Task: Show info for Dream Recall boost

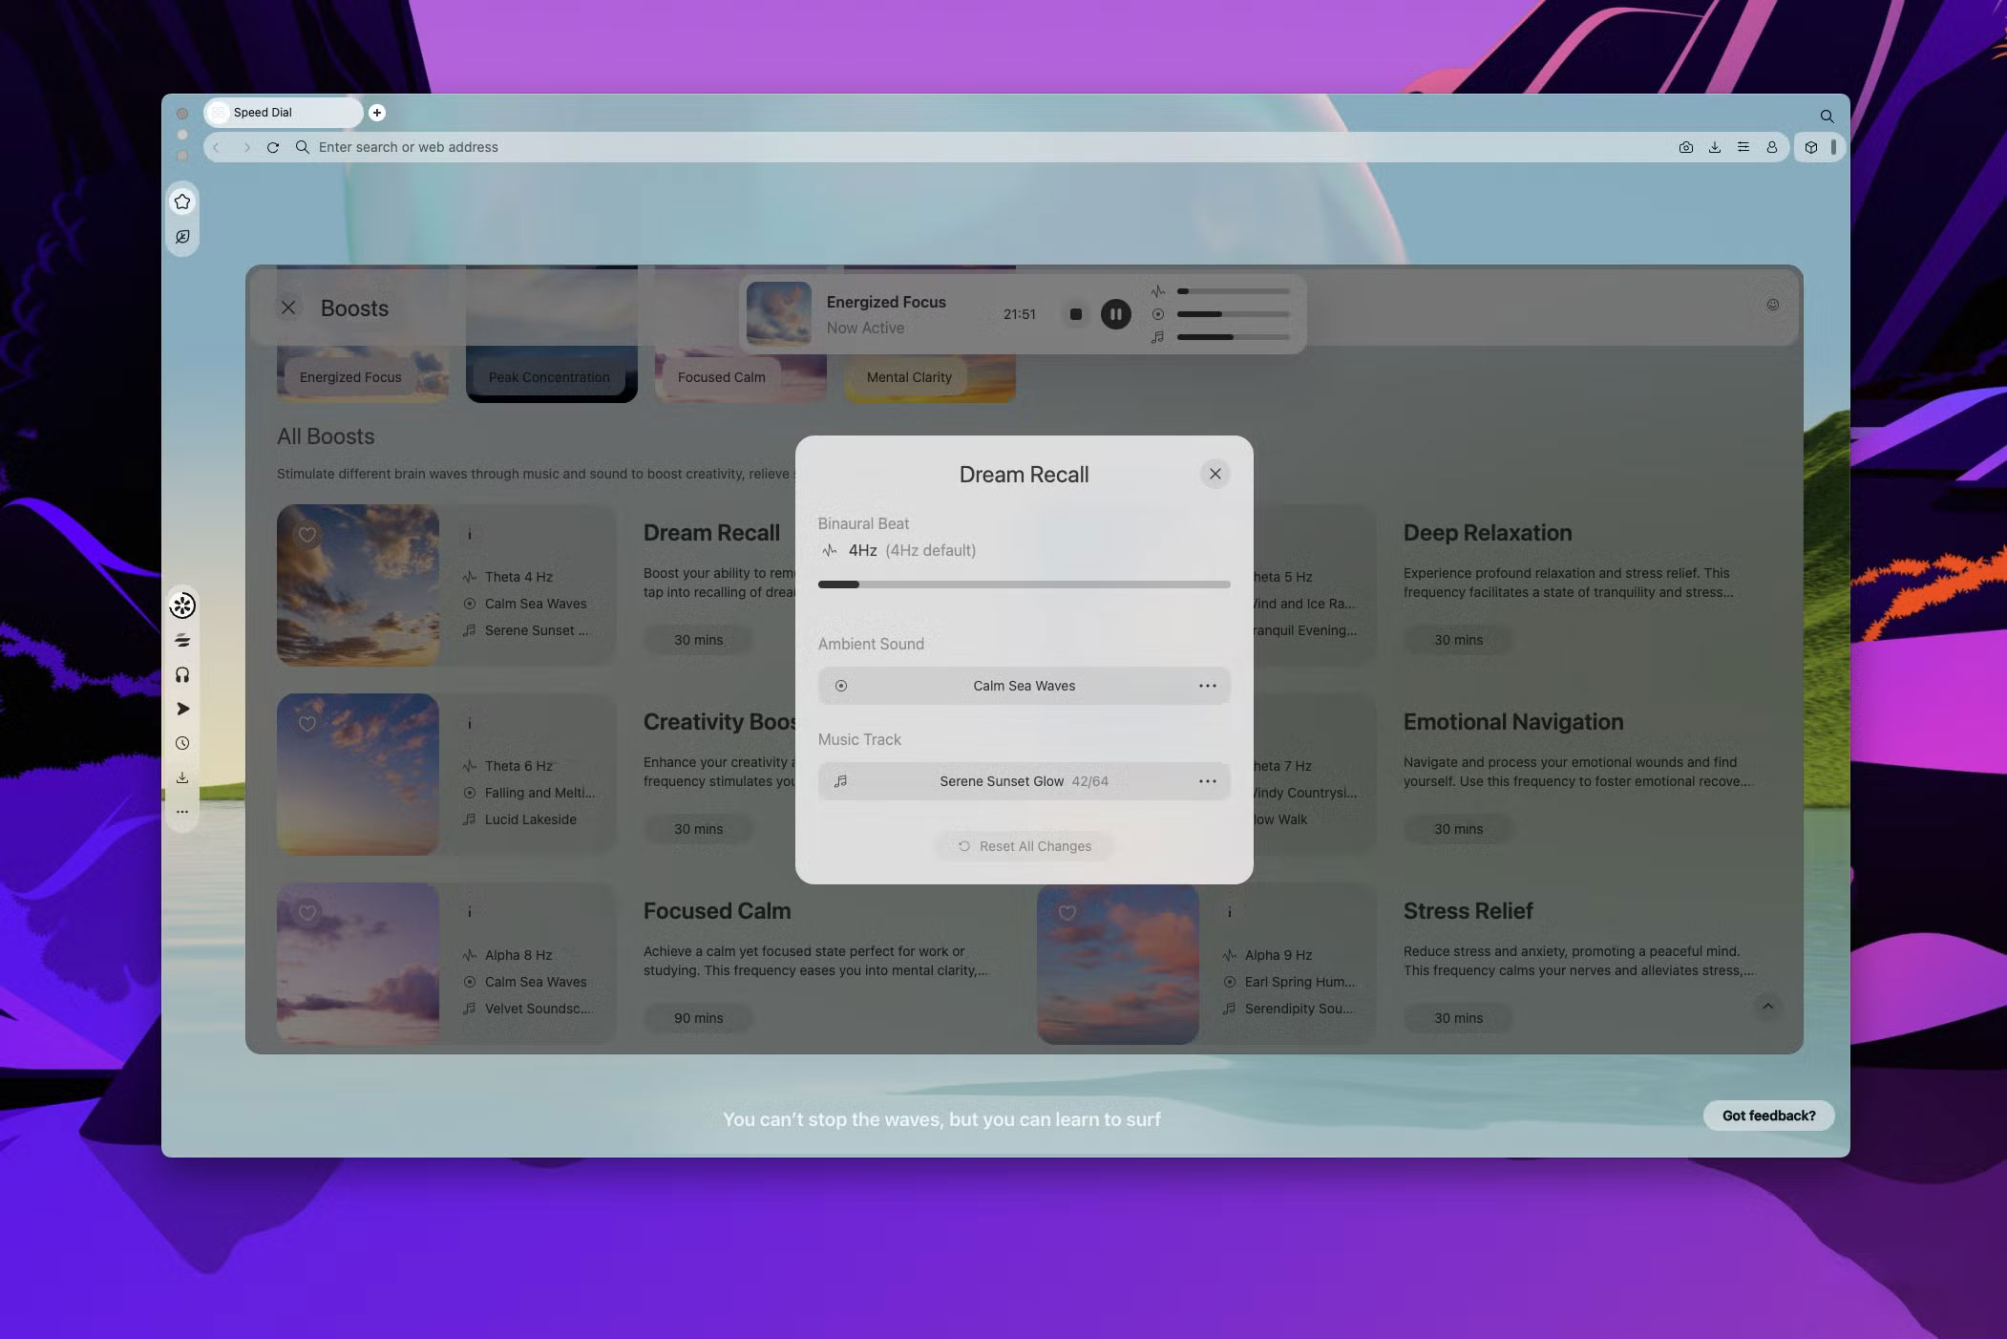Action: [x=469, y=535]
